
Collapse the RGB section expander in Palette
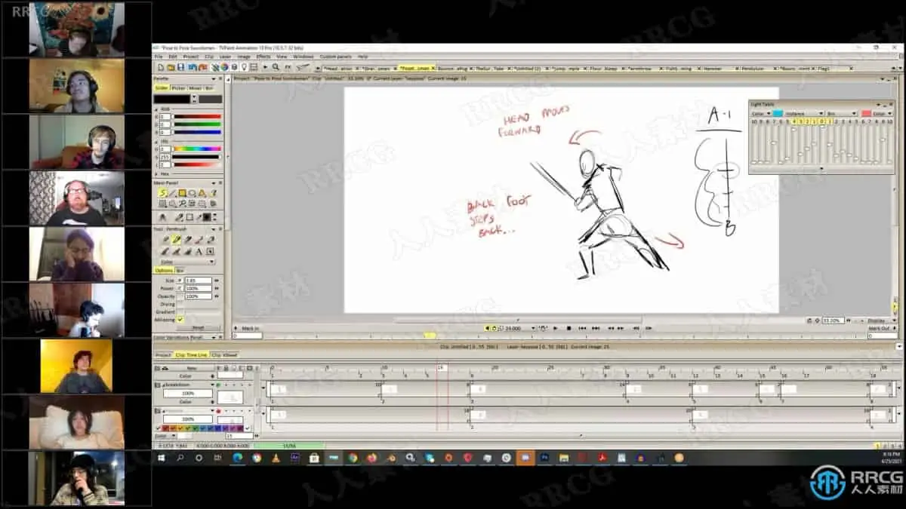coord(156,109)
